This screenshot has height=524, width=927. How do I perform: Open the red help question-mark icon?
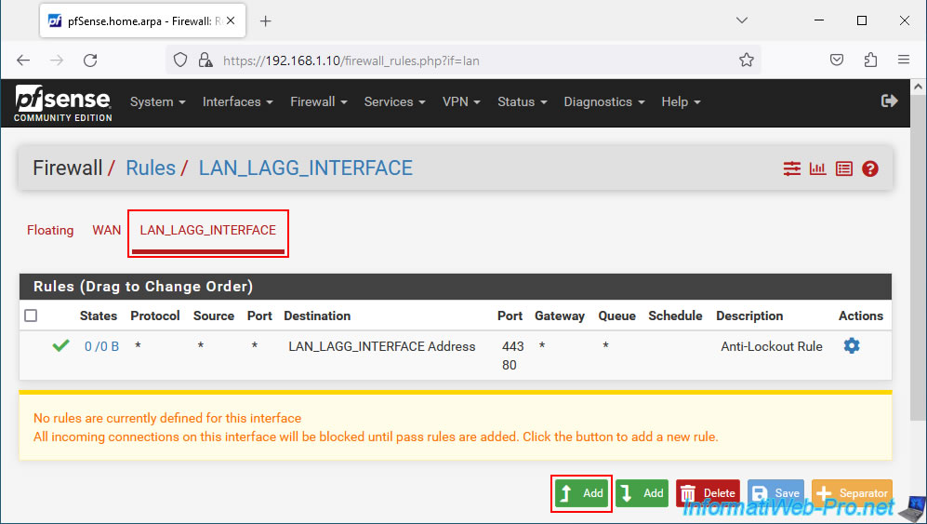click(869, 168)
